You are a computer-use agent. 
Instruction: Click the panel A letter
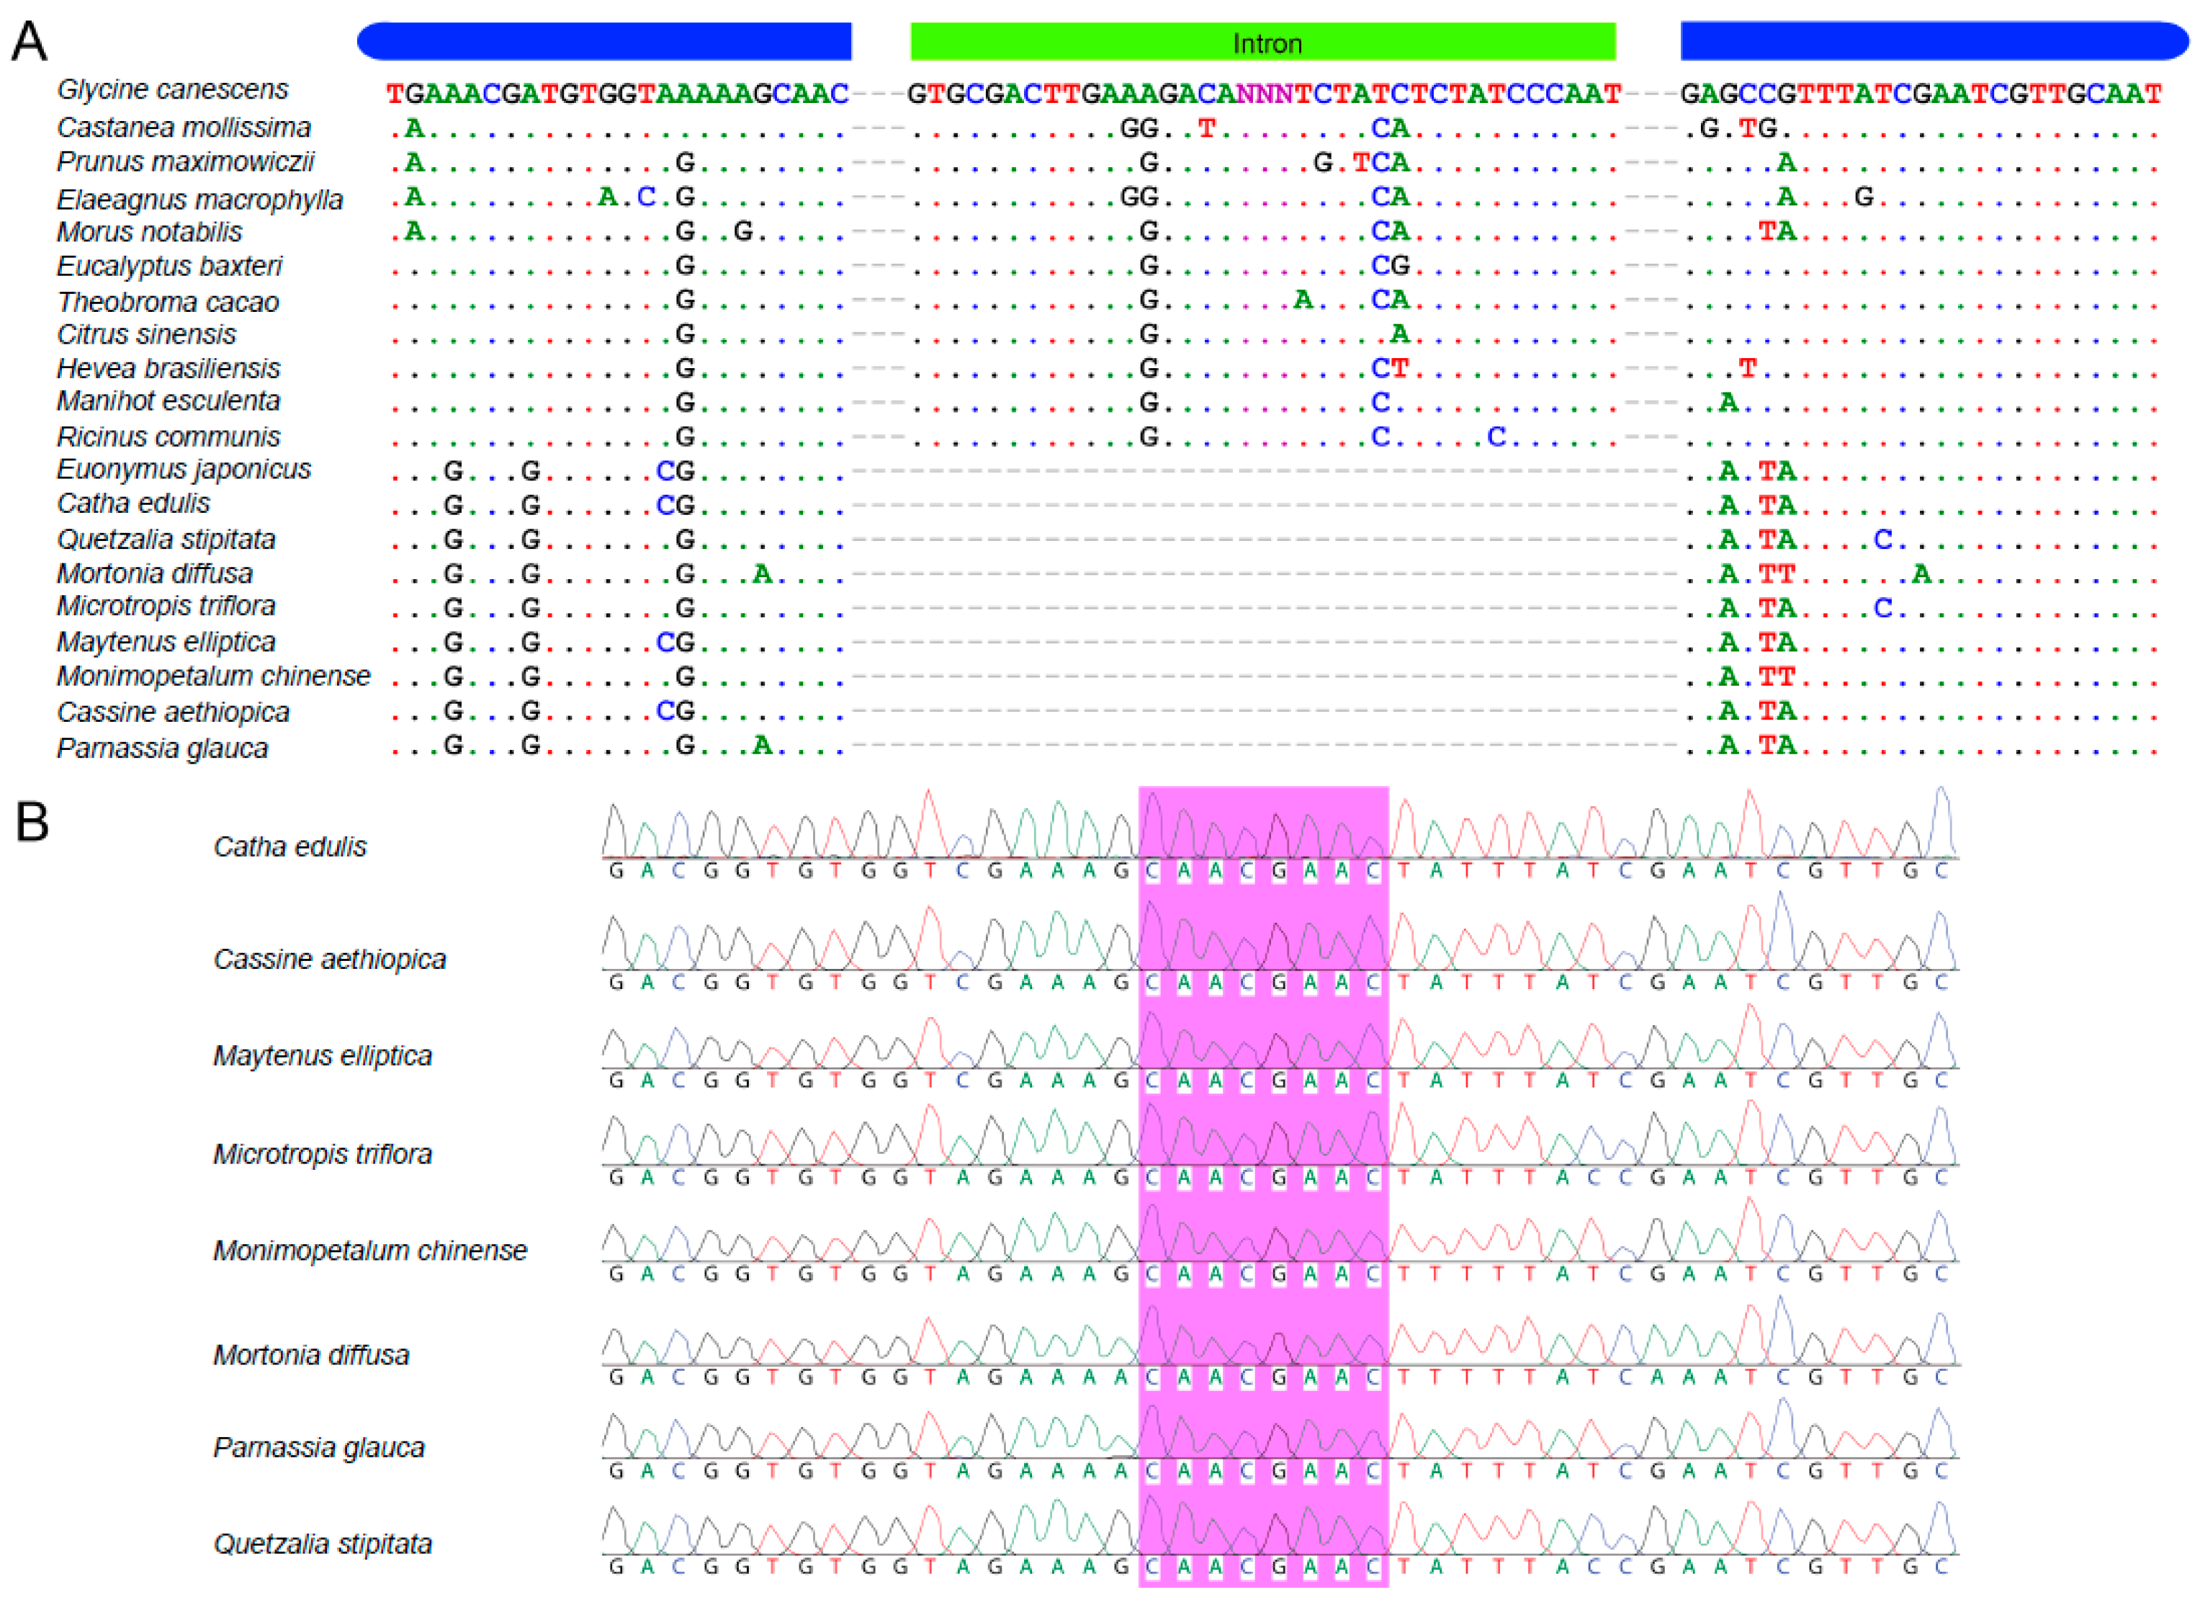(28, 43)
